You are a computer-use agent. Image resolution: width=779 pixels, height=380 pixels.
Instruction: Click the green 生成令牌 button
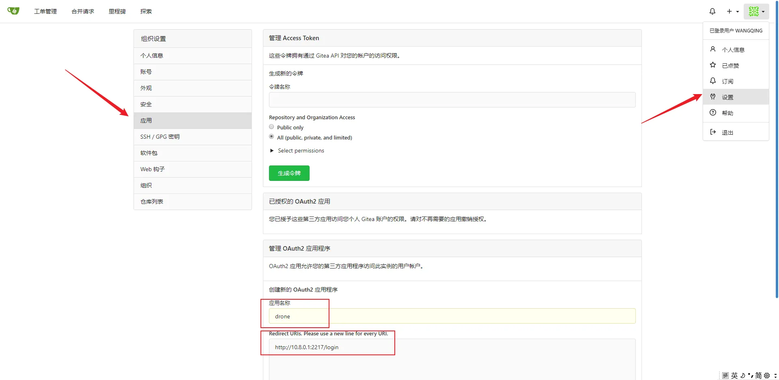tap(289, 173)
